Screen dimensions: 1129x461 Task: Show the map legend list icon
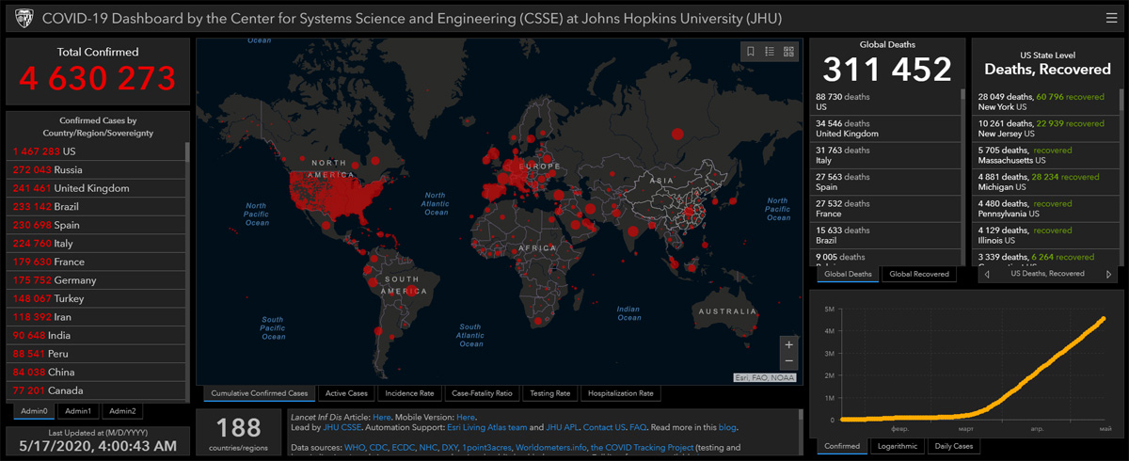770,52
